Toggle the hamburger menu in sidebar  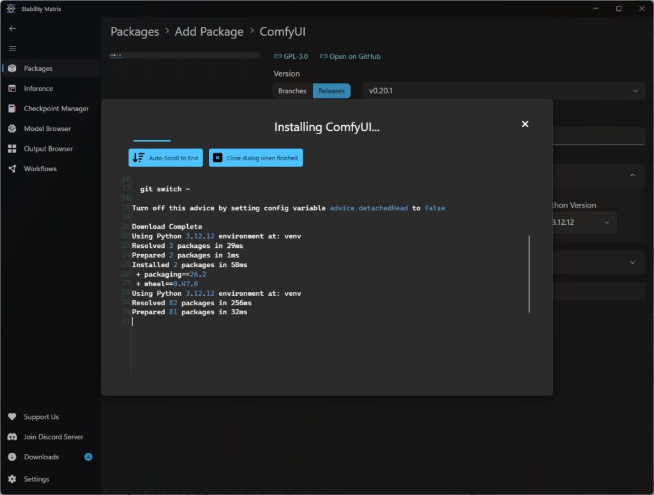pos(13,49)
